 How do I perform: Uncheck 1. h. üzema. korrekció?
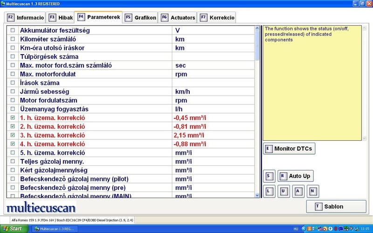coord(13,117)
